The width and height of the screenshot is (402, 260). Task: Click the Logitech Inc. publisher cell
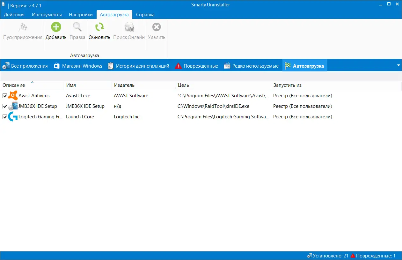(x=127, y=117)
